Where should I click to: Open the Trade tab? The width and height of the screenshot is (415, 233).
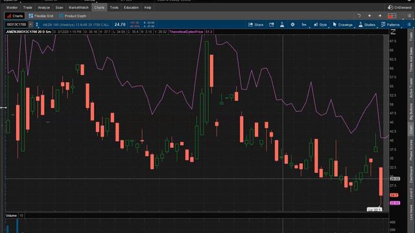click(x=27, y=8)
